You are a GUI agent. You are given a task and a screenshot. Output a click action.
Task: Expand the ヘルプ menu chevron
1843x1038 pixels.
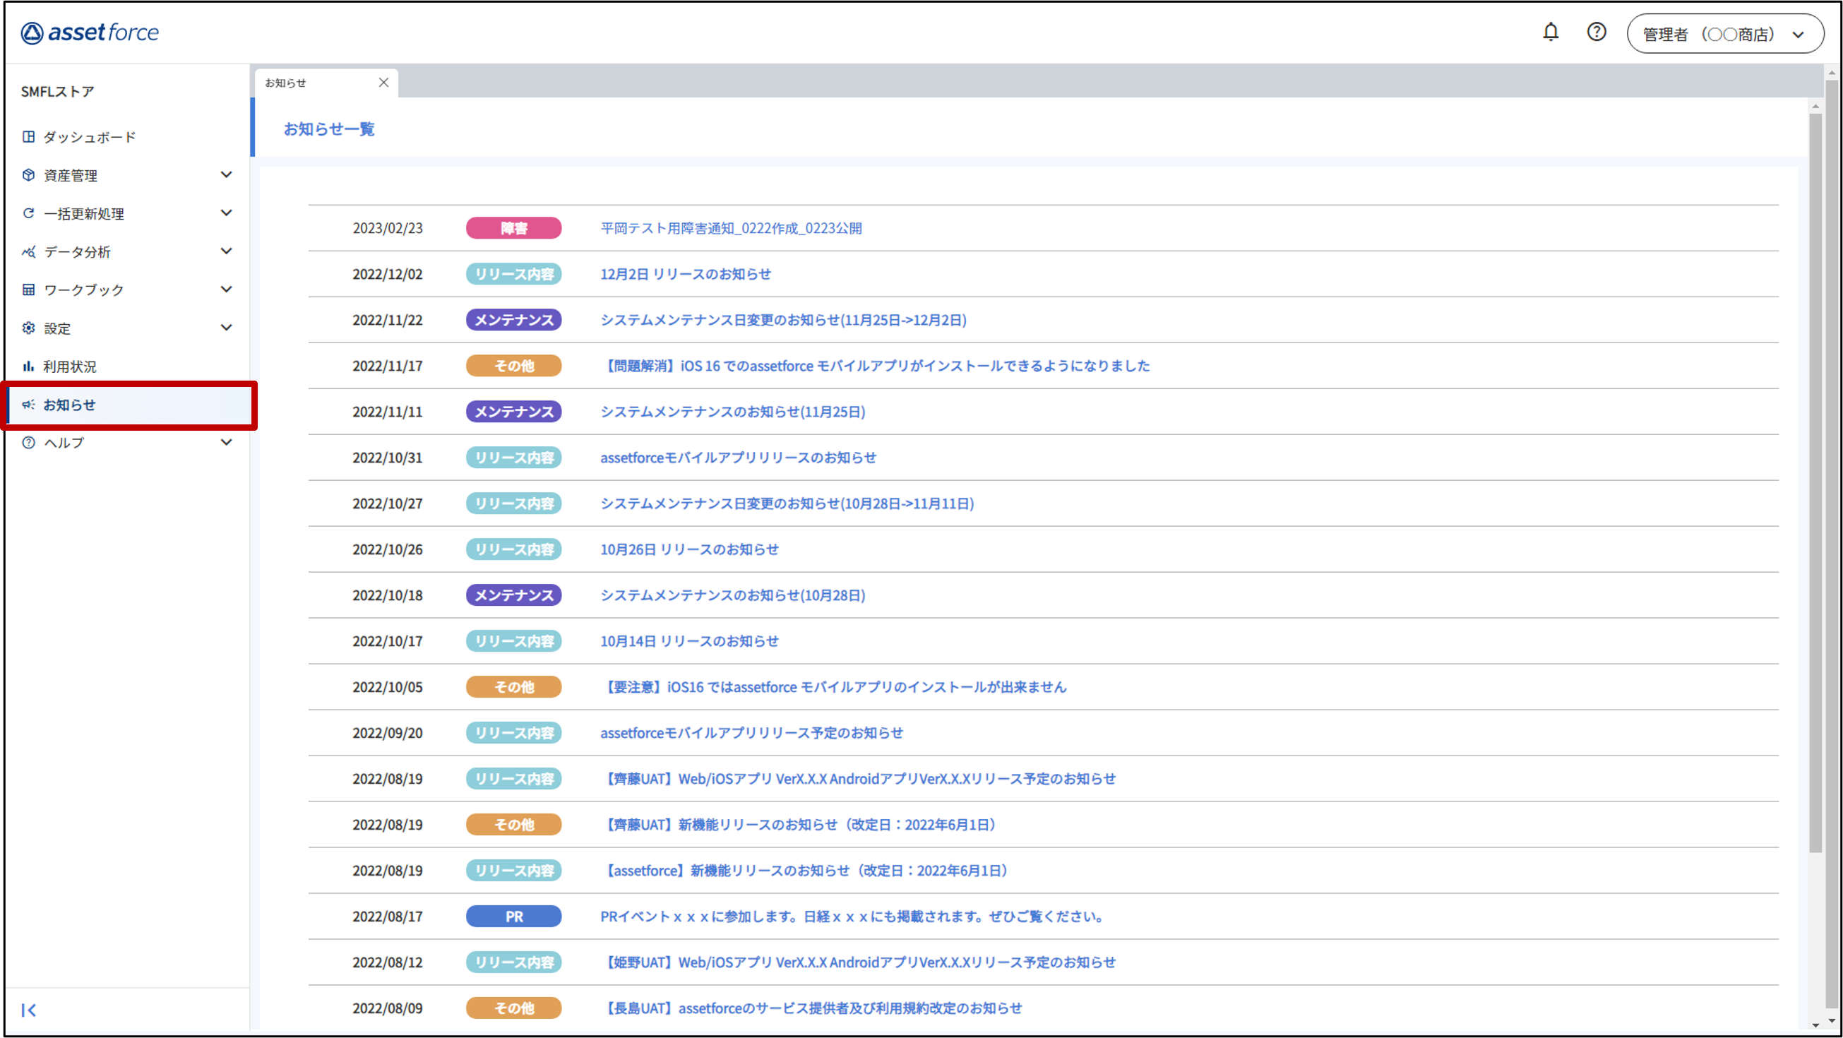coord(226,442)
